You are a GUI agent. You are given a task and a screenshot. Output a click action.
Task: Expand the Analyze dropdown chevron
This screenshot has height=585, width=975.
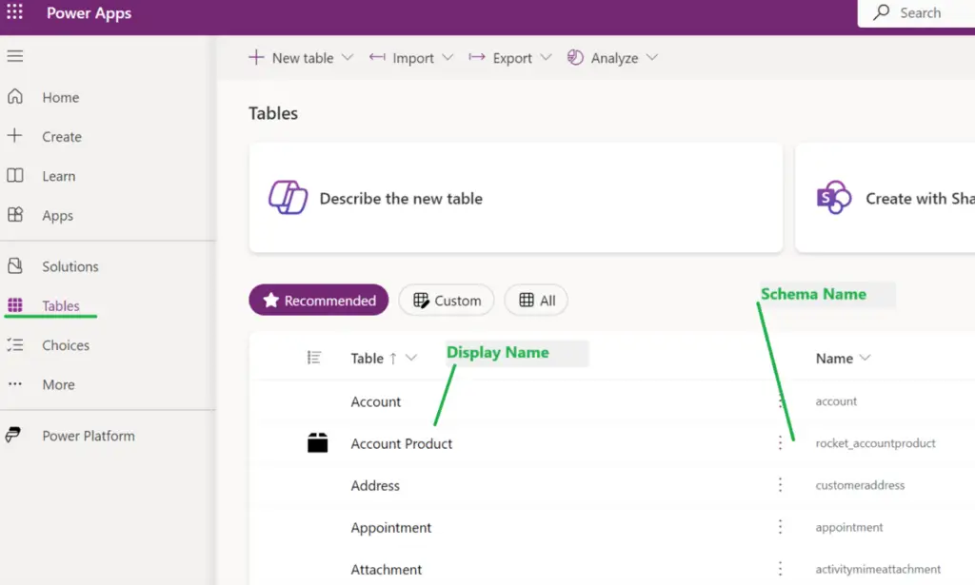click(651, 57)
